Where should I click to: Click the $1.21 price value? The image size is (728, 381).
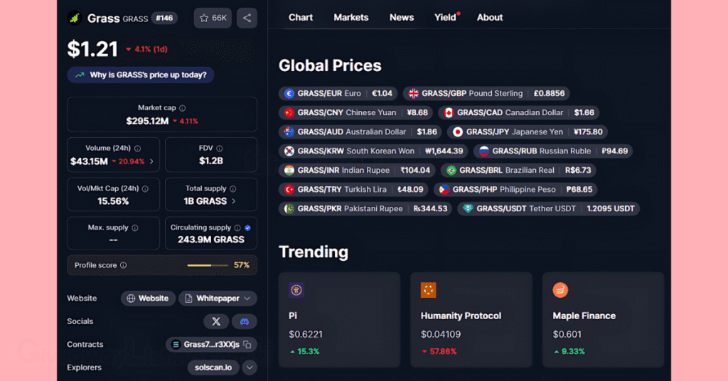click(x=92, y=49)
